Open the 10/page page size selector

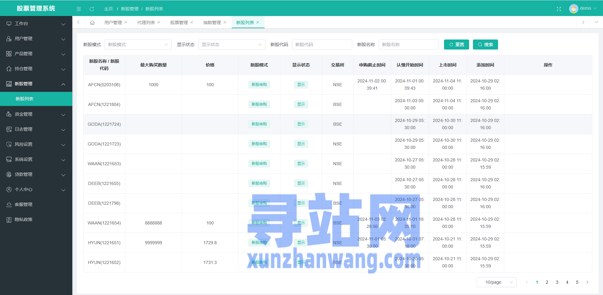(496, 282)
